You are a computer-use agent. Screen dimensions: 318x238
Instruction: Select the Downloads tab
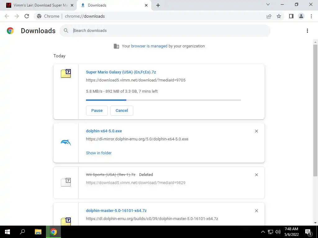[x=114, y=5]
